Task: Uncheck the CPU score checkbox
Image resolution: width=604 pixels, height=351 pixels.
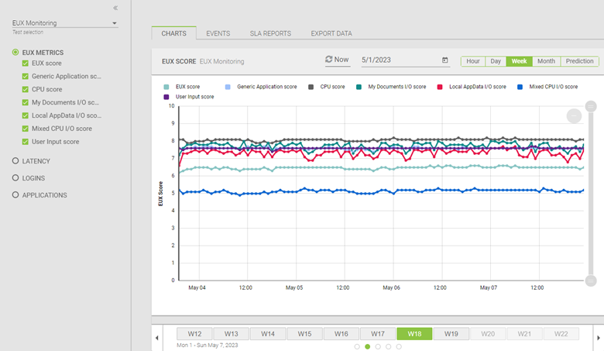Action: 26,90
